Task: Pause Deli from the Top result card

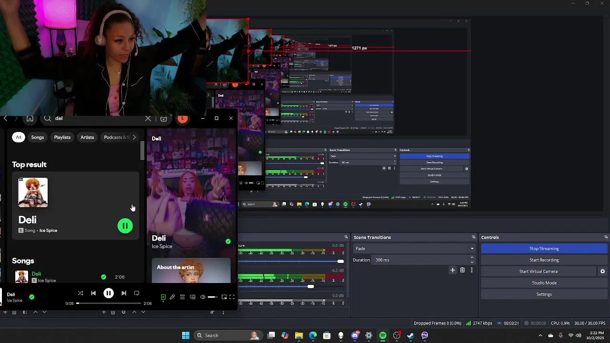Action: pos(125,226)
